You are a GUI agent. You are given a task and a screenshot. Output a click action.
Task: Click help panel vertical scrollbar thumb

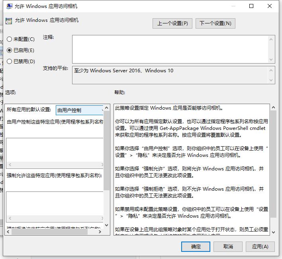(x=273, y=164)
